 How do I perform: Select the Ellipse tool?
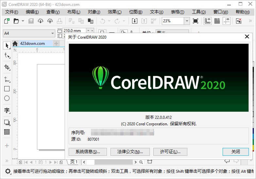pyautogui.click(x=7, y=98)
